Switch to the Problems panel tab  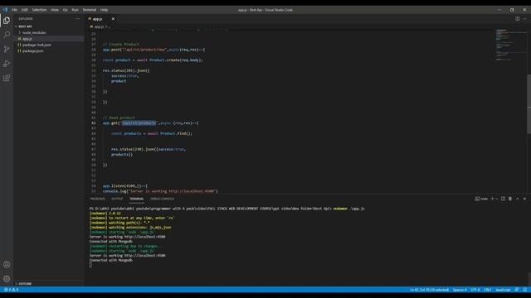tap(98, 199)
